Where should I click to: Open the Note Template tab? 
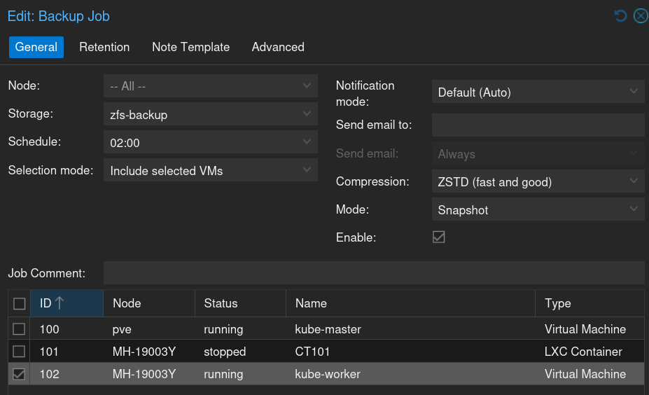pyautogui.click(x=190, y=47)
